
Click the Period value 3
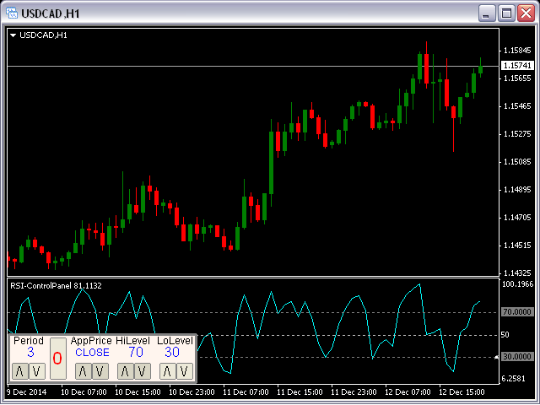30,353
